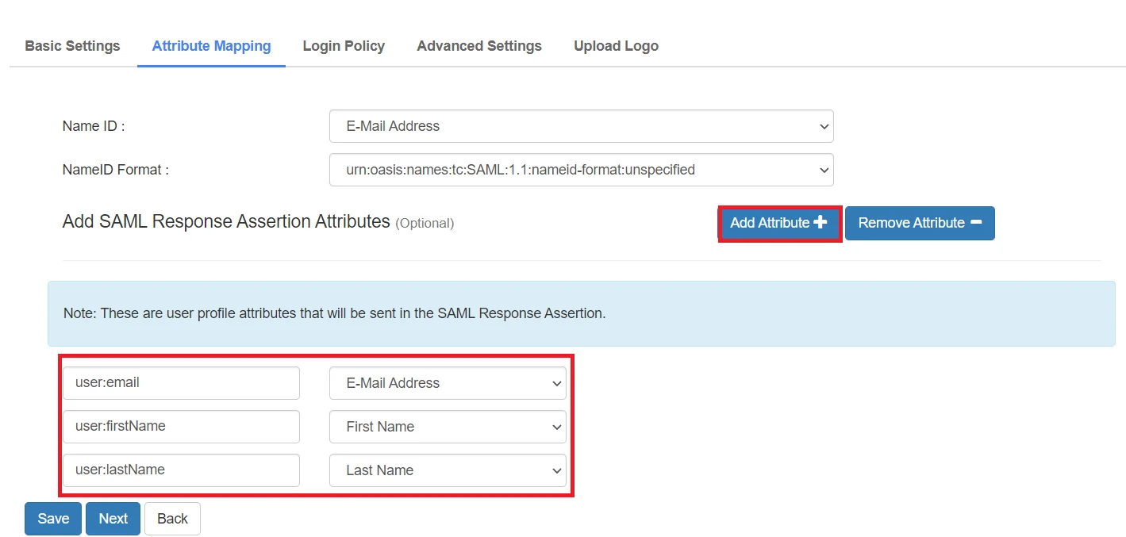Click the Add Attribute button
1126x537 pixels.
pyautogui.click(x=778, y=223)
